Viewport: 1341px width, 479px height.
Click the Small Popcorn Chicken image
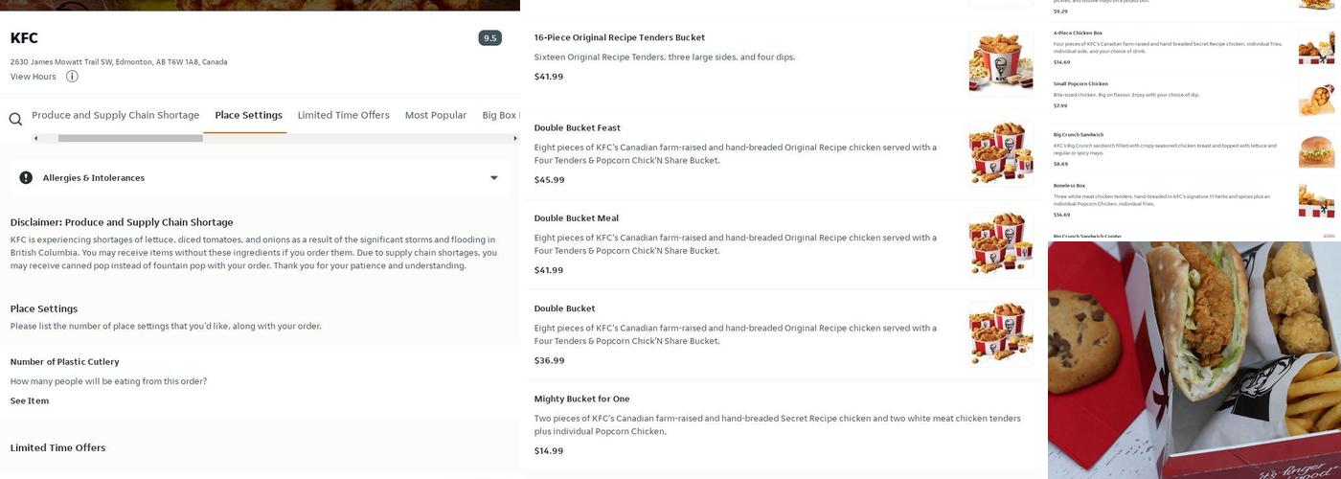1316,98
